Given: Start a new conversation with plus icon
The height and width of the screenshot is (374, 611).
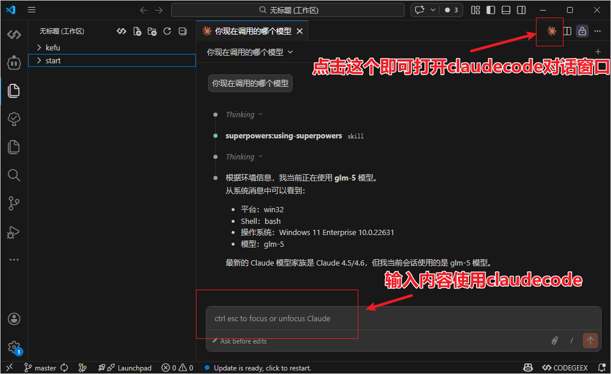Looking at the screenshot, I should 598,52.
